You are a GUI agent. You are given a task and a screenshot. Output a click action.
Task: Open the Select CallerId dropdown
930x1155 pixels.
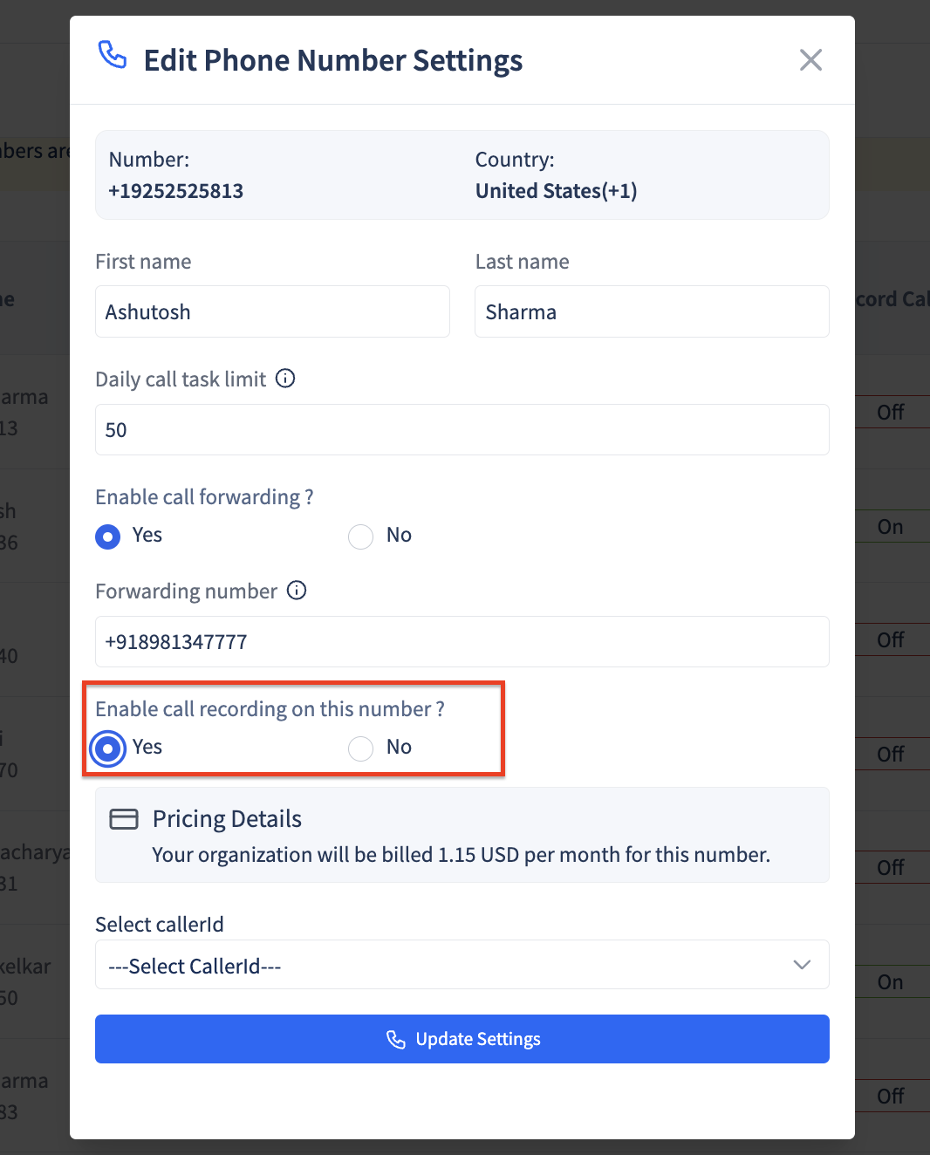click(x=462, y=965)
